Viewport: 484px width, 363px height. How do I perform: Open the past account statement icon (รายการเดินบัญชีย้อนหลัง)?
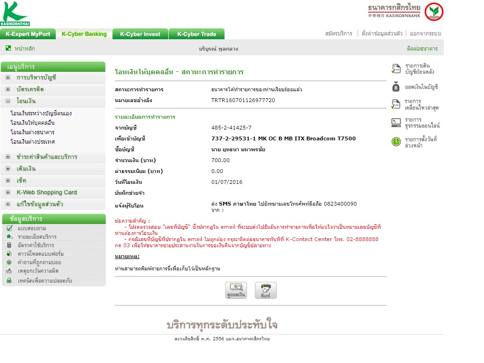(x=396, y=69)
